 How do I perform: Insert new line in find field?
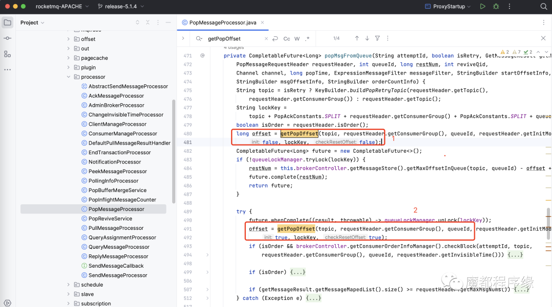275,39
